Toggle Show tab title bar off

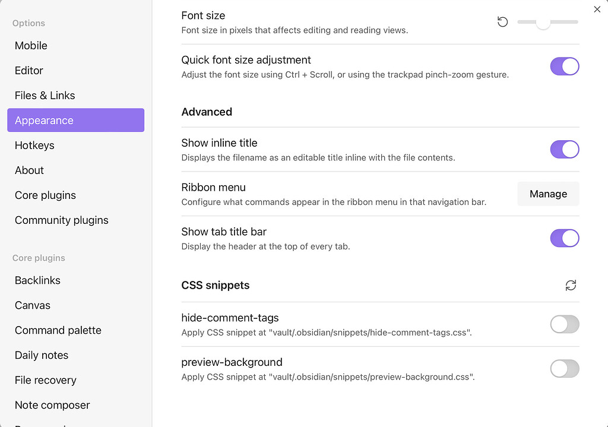point(564,238)
